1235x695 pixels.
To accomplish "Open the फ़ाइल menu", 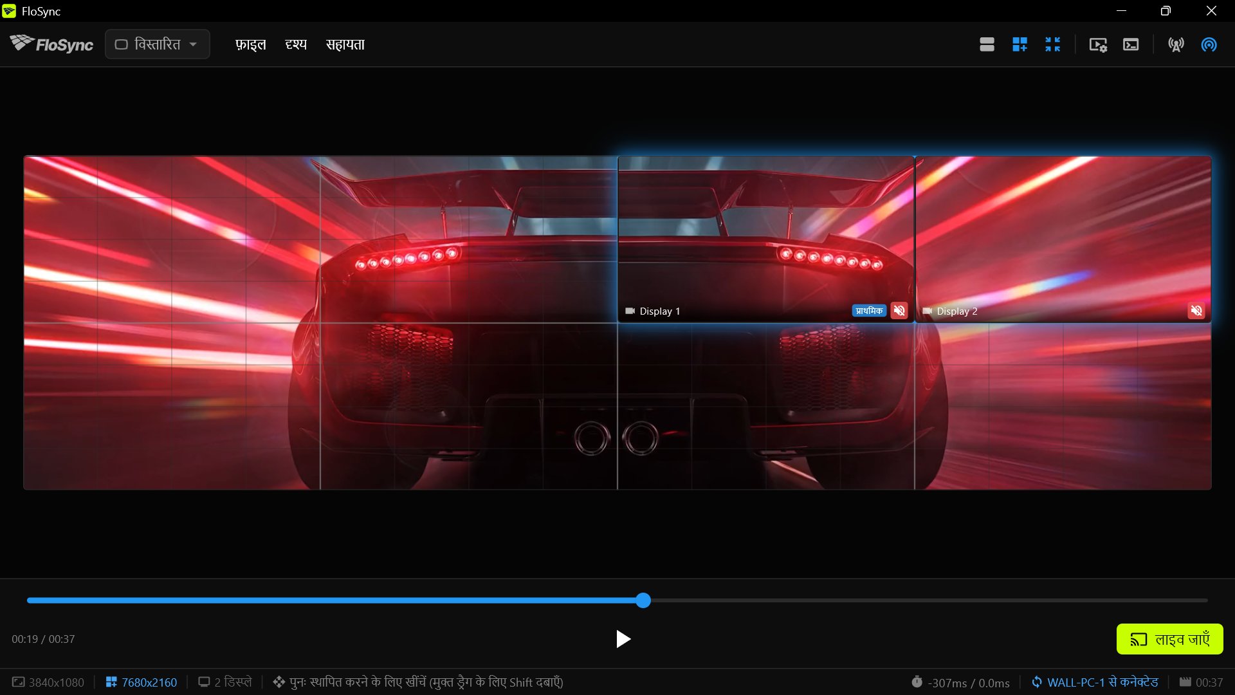I will click(x=250, y=44).
